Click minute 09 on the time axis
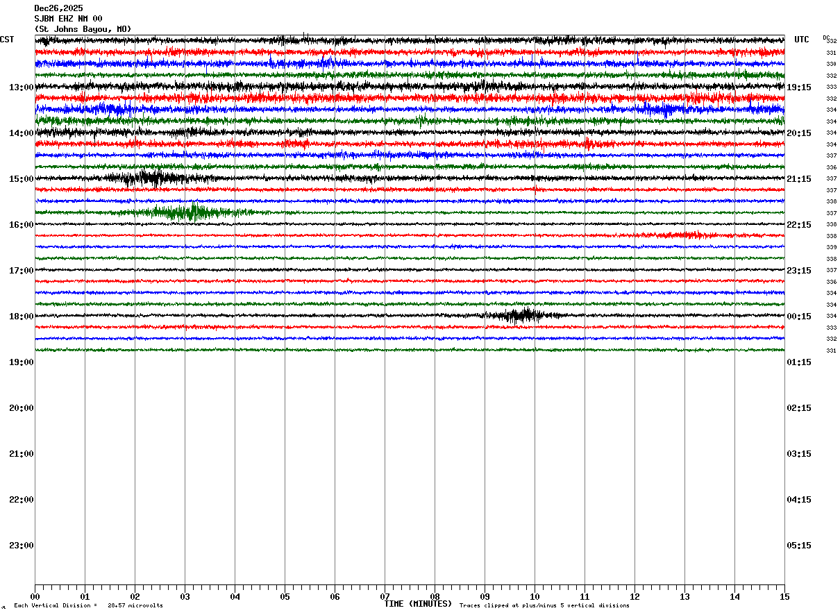This screenshot has width=840, height=615. point(485,596)
